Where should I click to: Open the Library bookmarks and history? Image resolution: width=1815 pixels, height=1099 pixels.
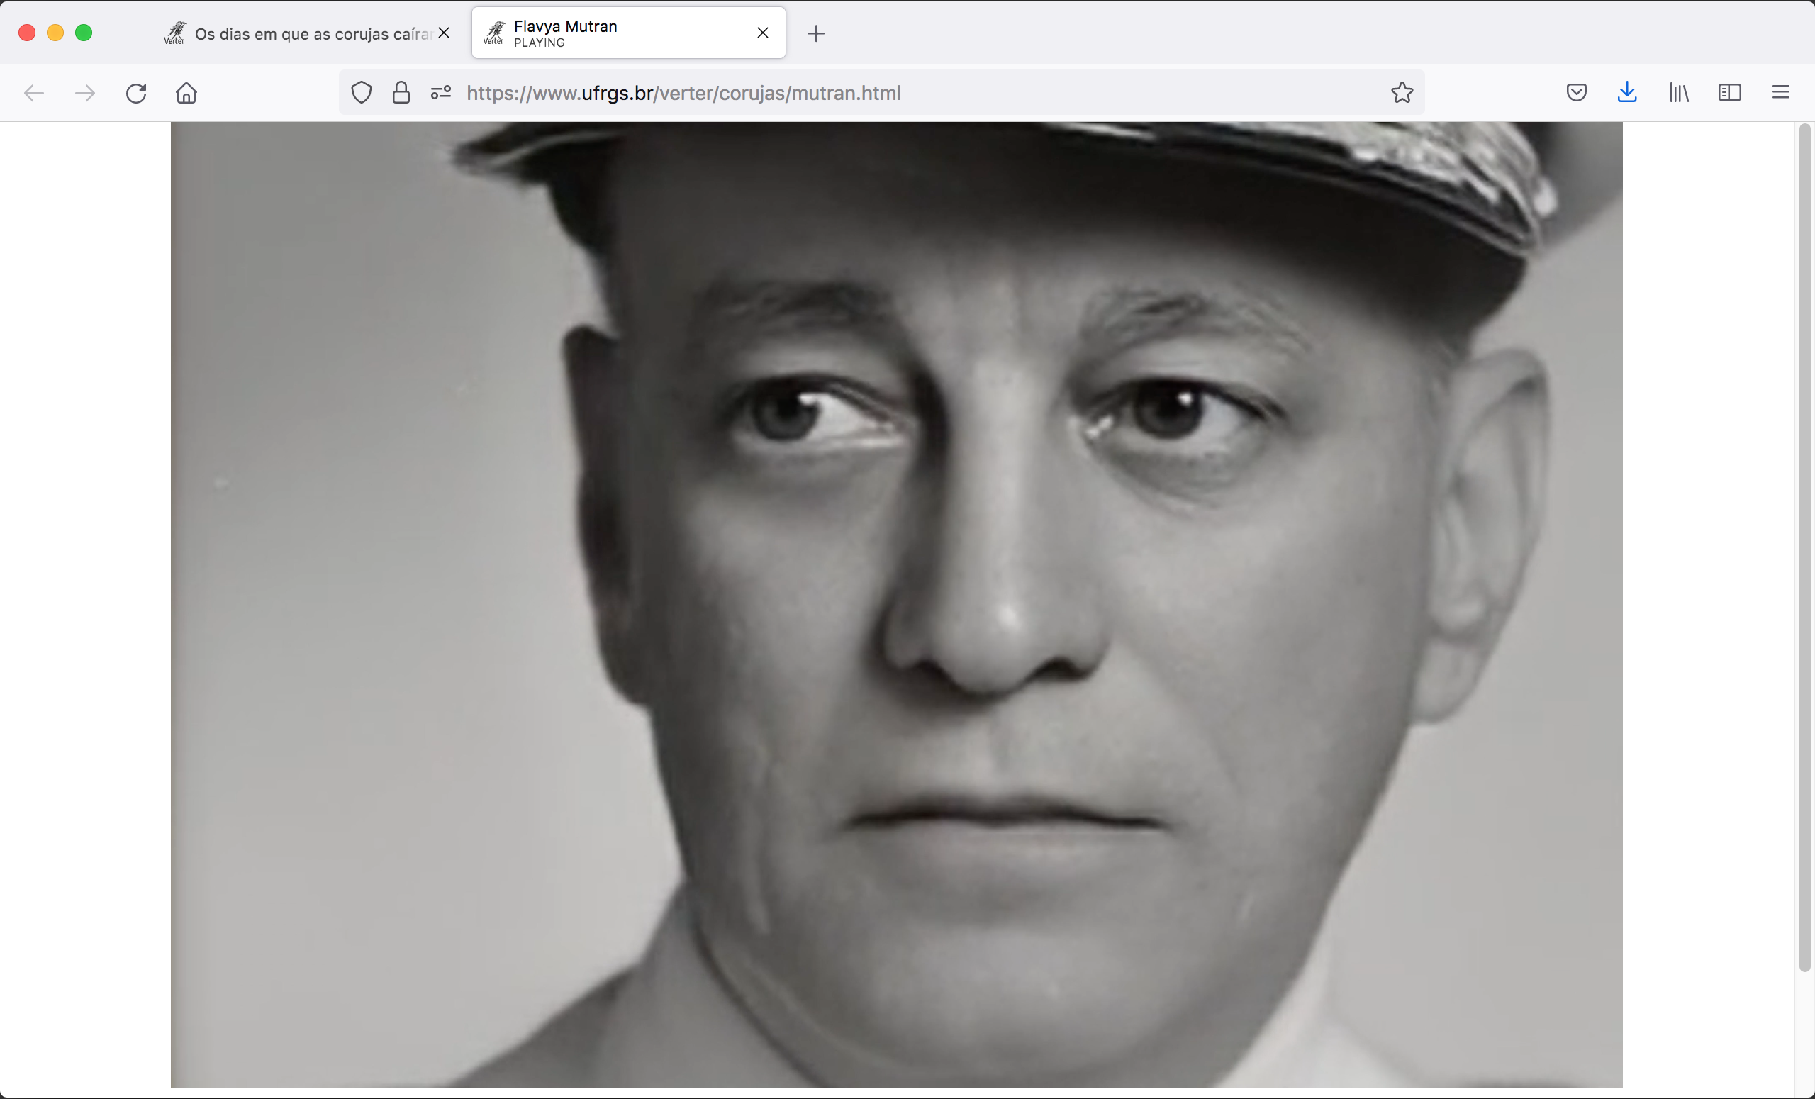[1679, 93]
